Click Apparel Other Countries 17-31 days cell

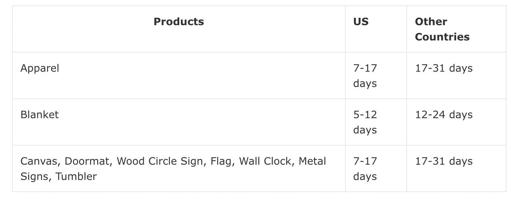[x=456, y=75]
